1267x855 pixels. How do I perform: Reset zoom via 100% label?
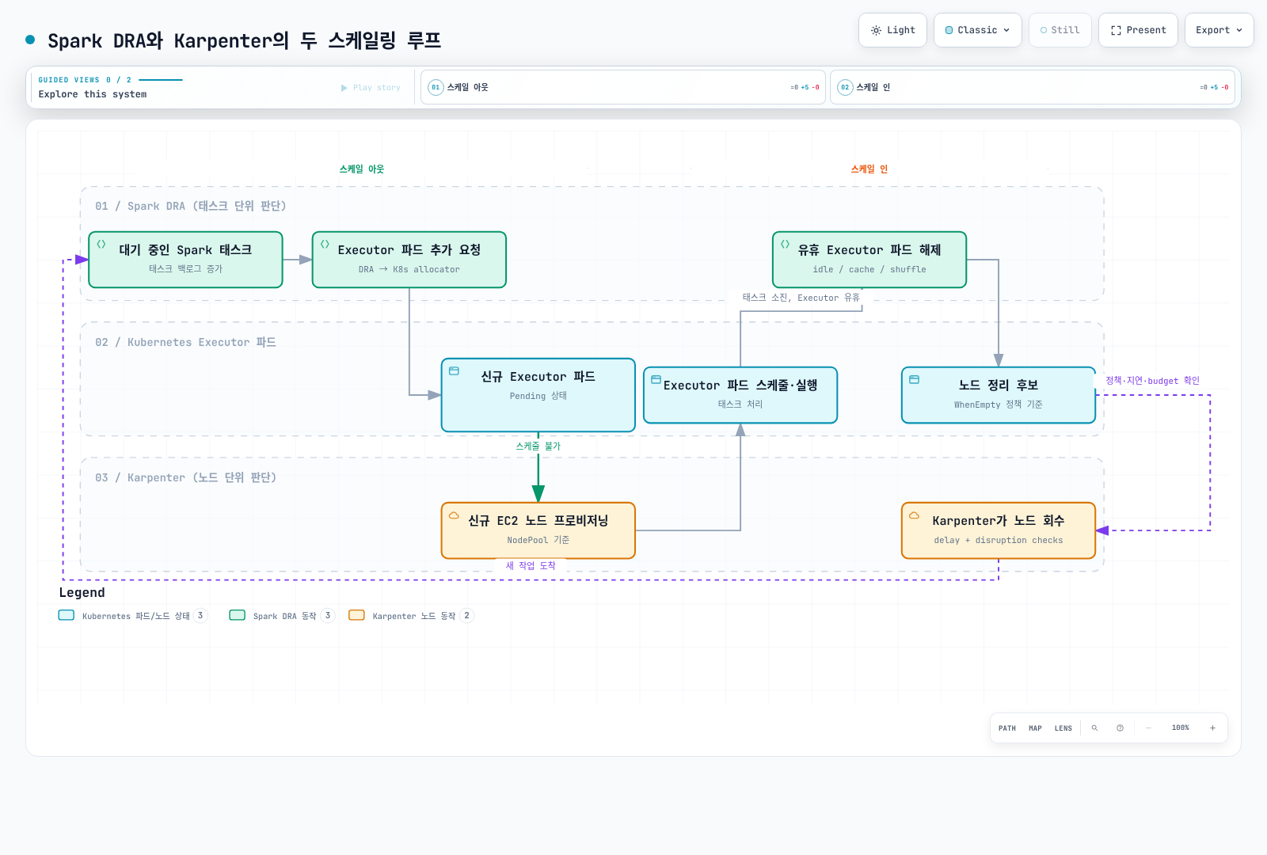(1181, 728)
